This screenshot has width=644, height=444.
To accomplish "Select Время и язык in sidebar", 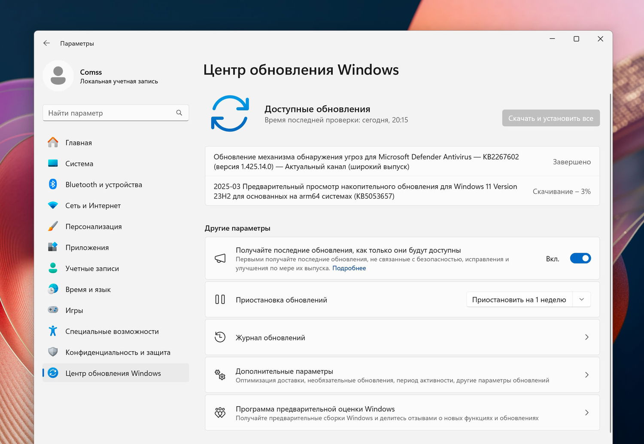I will click(116, 290).
